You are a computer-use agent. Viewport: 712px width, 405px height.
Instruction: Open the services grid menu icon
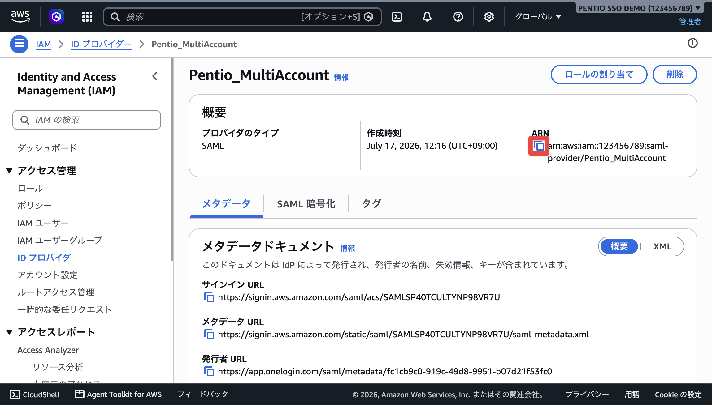[87, 17]
